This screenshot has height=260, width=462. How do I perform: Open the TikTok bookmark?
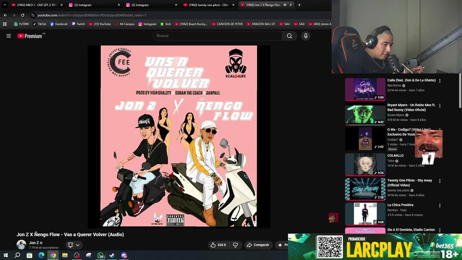(x=39, y=24)
